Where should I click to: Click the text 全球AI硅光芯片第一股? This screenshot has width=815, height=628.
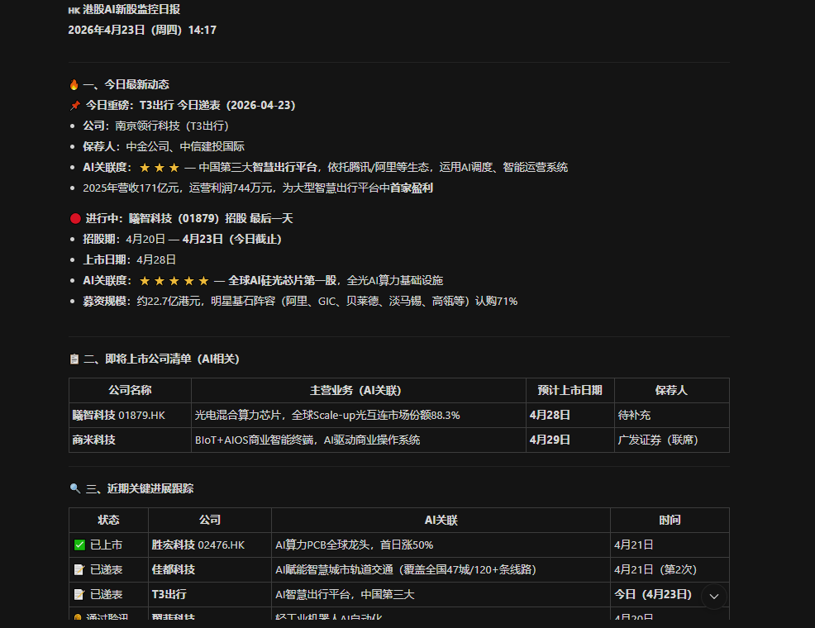(282, 281)
